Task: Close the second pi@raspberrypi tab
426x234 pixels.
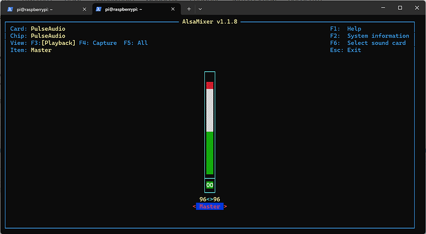Action: coord(173,9)
